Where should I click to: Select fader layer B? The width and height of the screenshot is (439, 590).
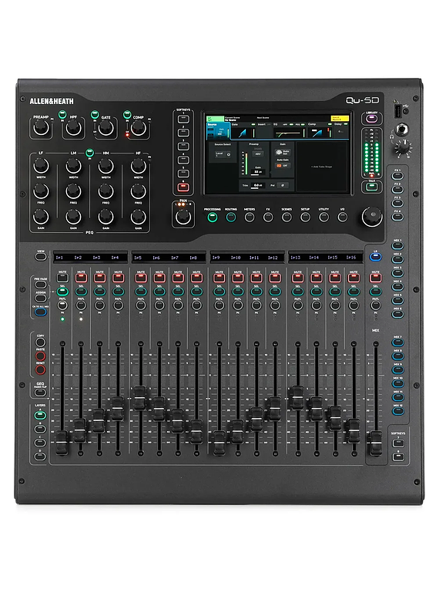pyautogui.click(x=40, y=429)
